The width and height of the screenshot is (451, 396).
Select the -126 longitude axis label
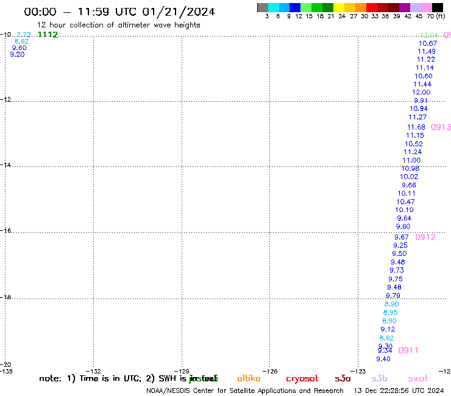pos(270,371)
